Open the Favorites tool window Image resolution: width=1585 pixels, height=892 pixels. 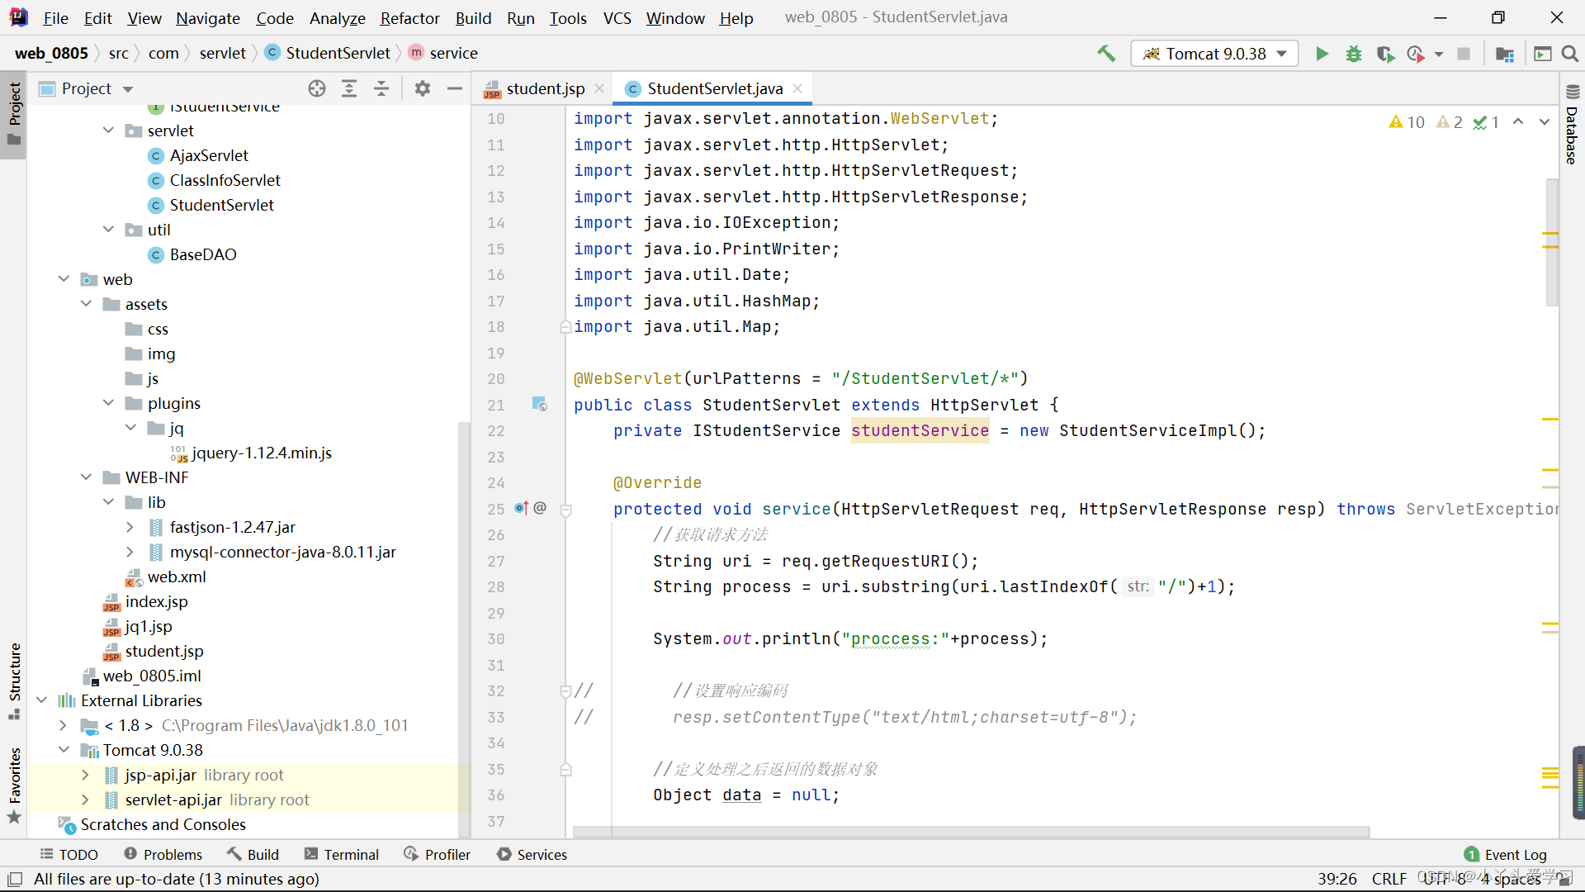[x=14, y=785]
